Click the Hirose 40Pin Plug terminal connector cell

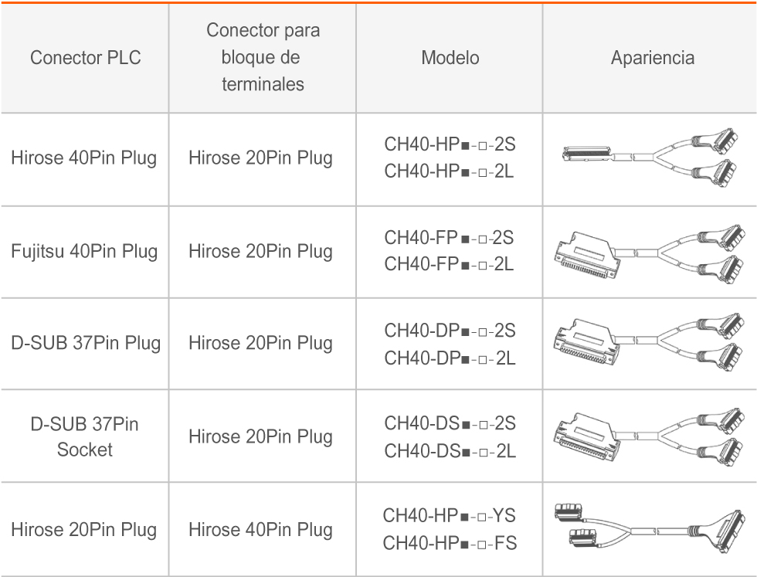[261, 530]
